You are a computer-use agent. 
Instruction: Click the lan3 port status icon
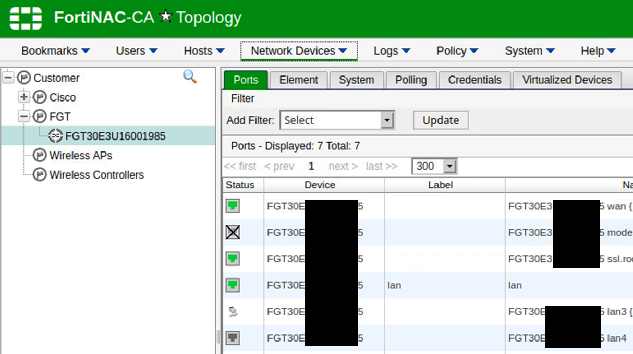coord(233,311)
